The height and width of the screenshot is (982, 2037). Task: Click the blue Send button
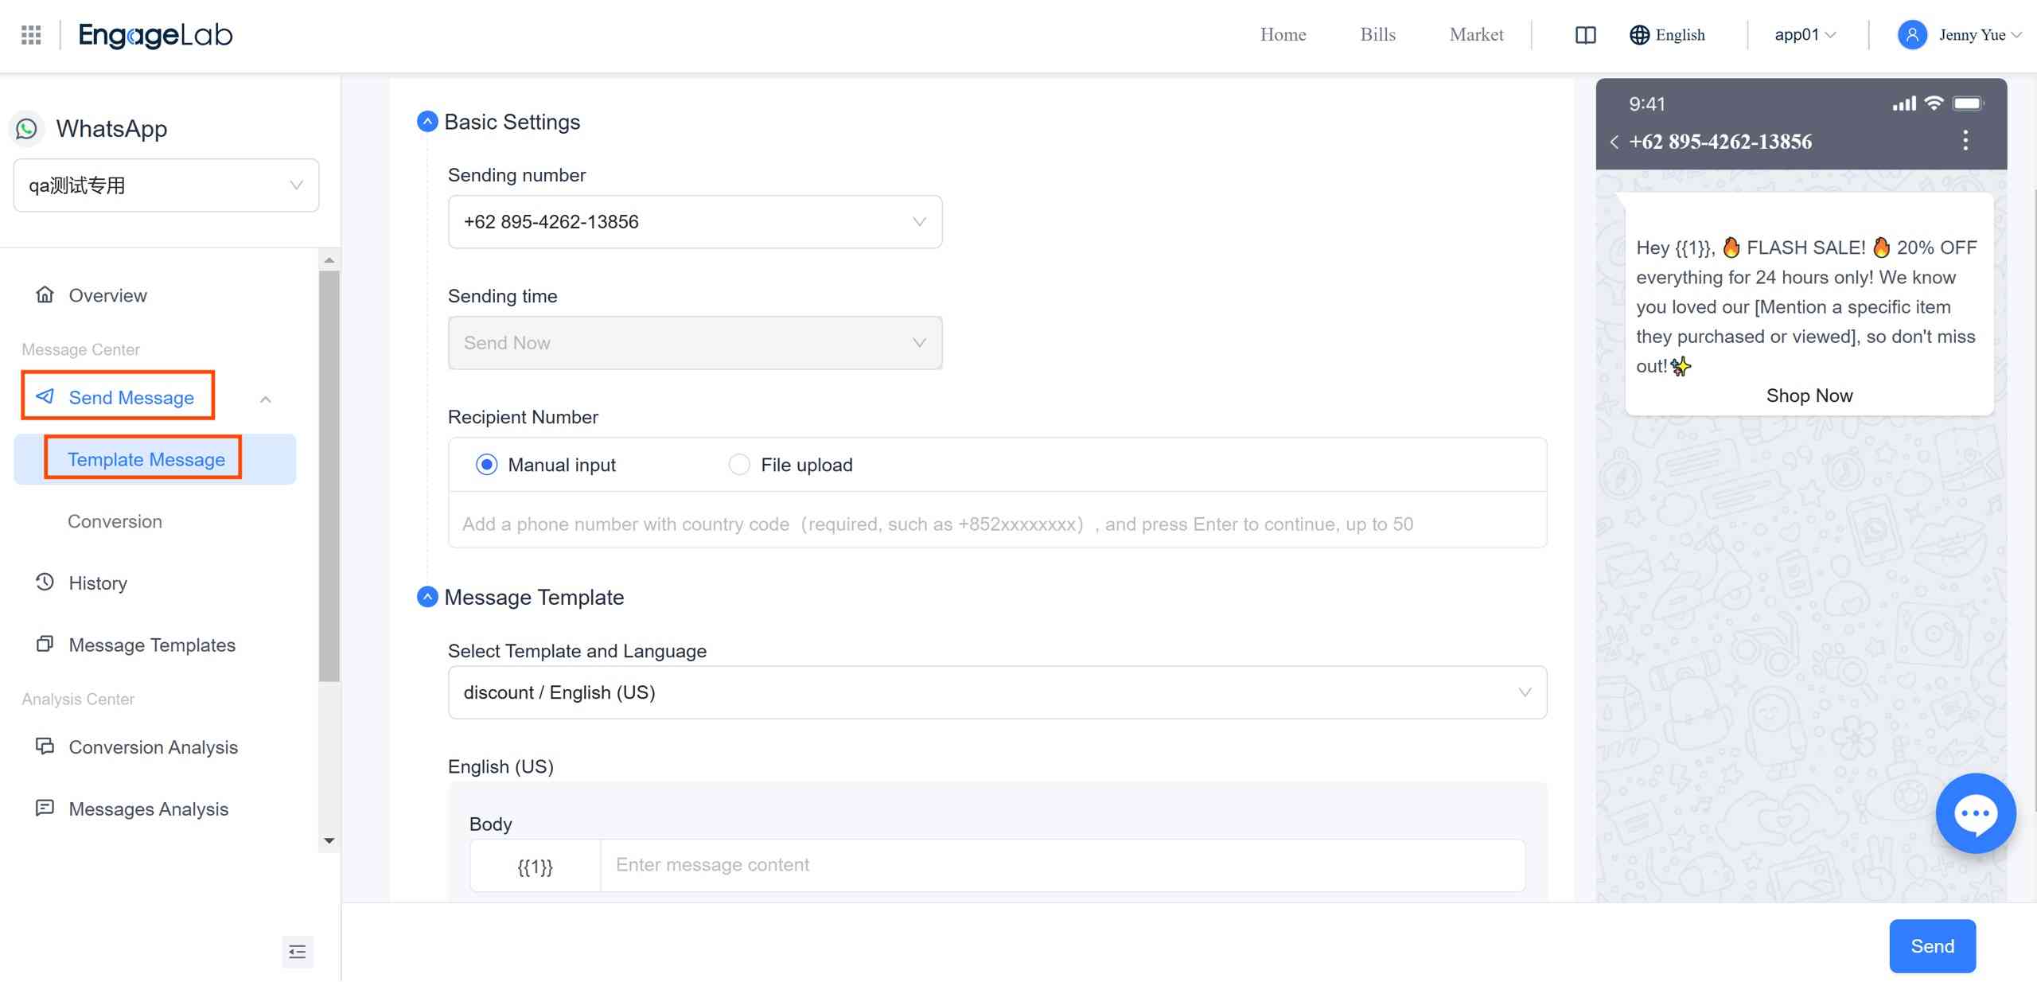point(1932,946)
